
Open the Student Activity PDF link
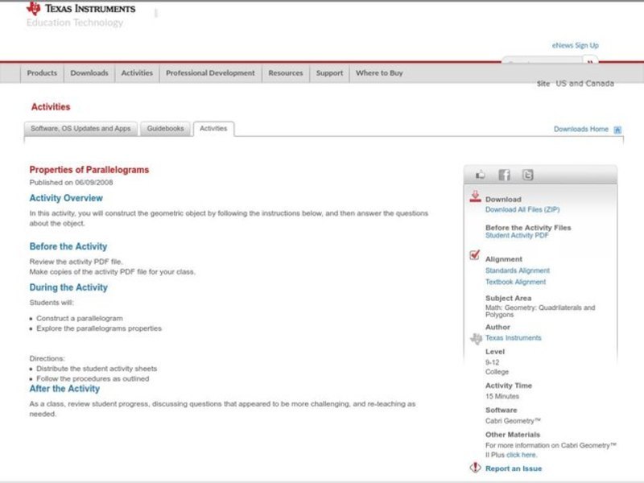pyautogui.click(x=517, y=236)
